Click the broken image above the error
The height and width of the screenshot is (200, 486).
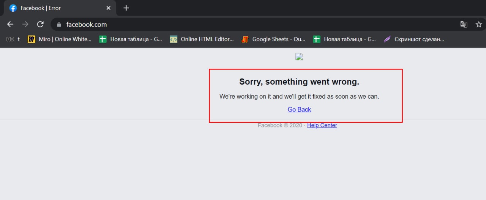(x=299, y=57)
